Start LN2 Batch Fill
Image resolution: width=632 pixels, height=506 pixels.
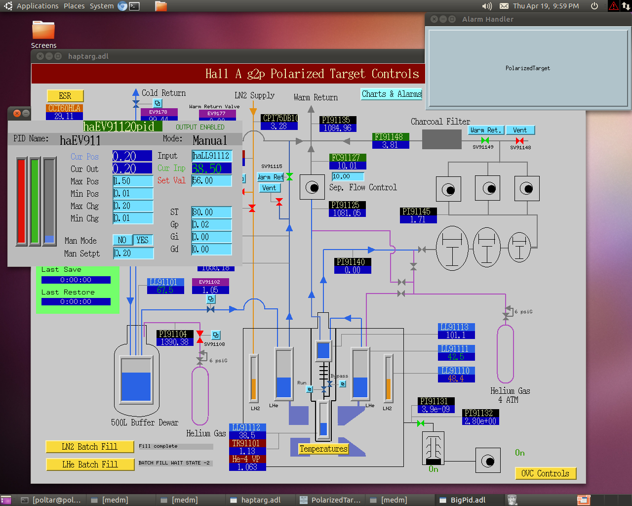pos(89,447)
